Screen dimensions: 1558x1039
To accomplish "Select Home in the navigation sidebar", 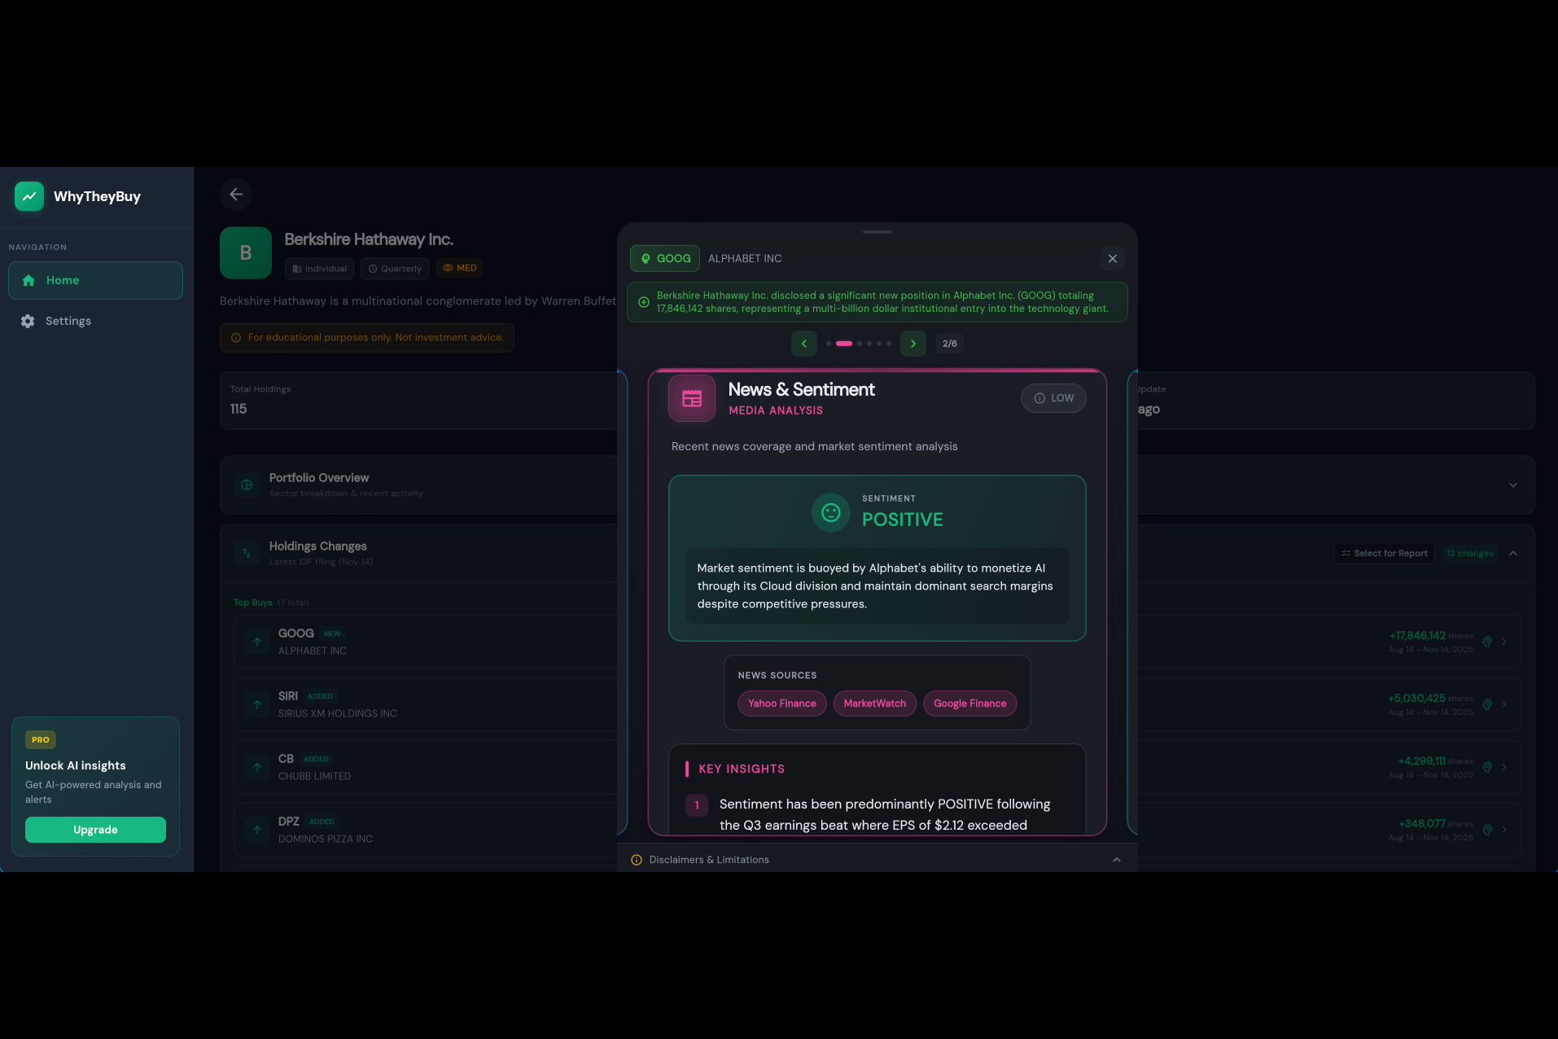I will pos(95,280).
